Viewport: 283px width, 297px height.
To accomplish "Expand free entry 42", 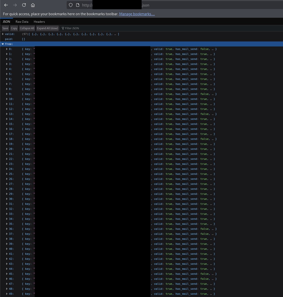I will pos(7,259).
